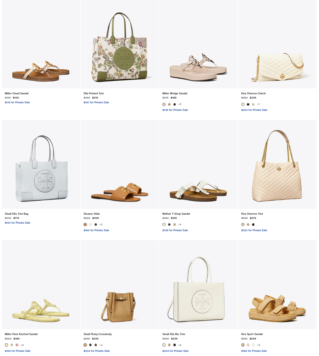319x356 pixels.
Task: Select the white swatch for Kira Sport Sandal
Action: (253, 345)
